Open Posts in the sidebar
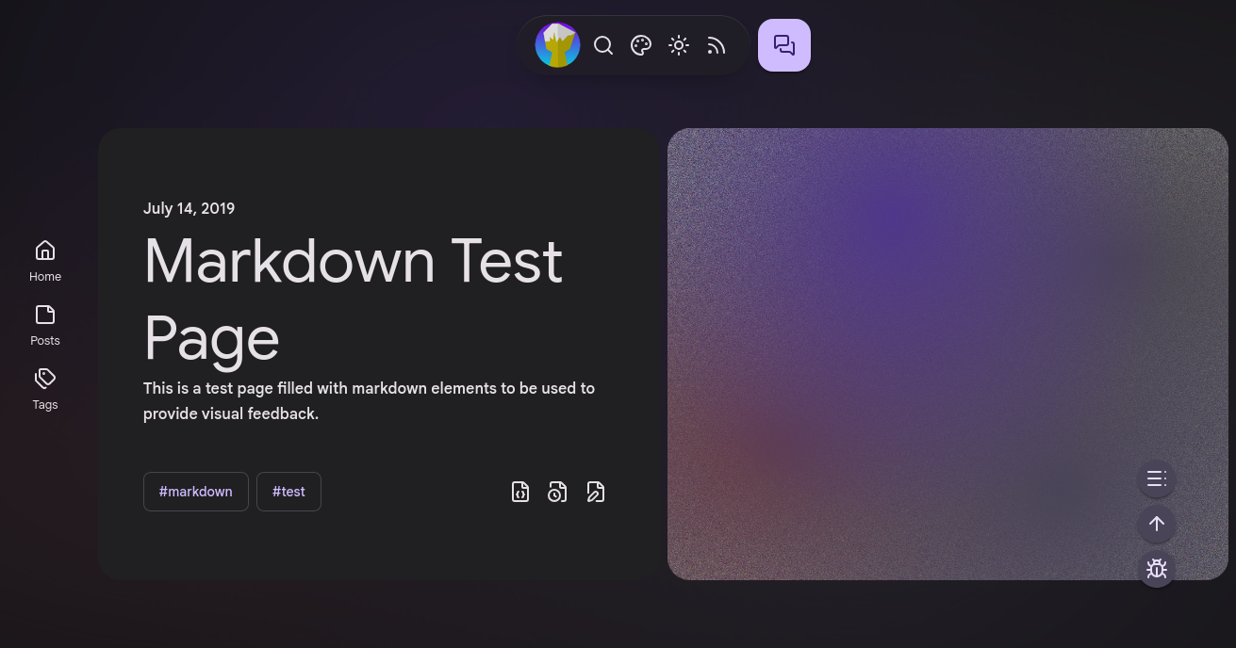The image size is (1236, 648). pyautogui.click(x=45, y=324)
